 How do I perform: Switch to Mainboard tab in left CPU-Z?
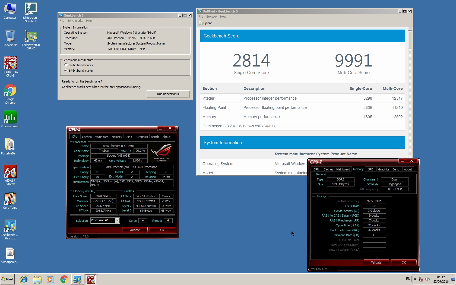coord(102,137)
